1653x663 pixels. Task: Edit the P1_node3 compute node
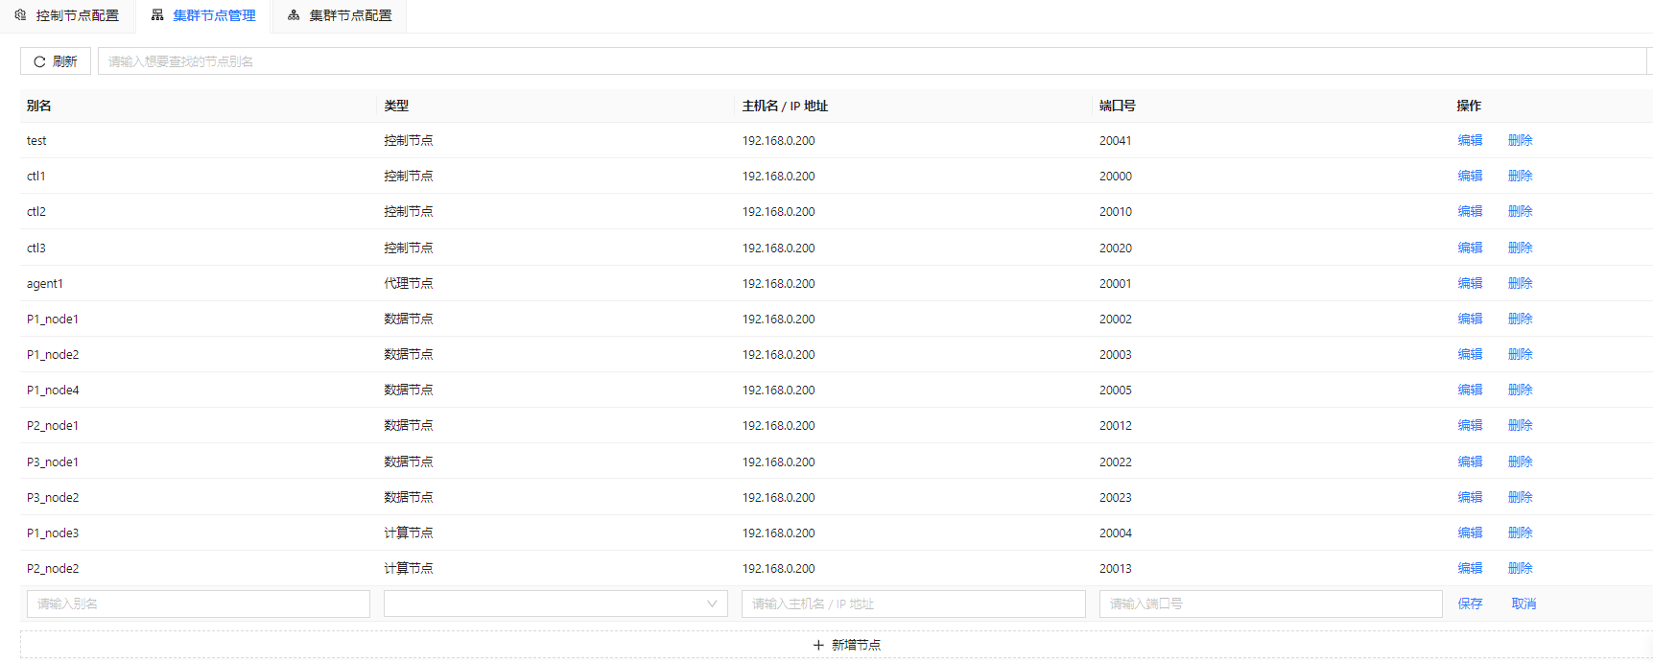pyautogui.click(x=1470, y=533)
